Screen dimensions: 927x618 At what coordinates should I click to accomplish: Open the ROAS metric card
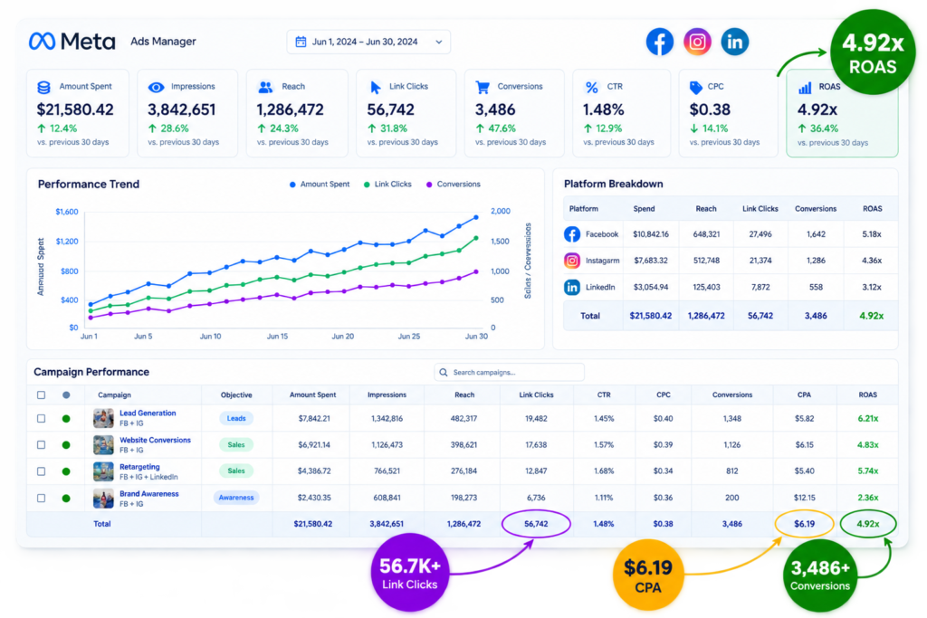click(x=842, y=113)
